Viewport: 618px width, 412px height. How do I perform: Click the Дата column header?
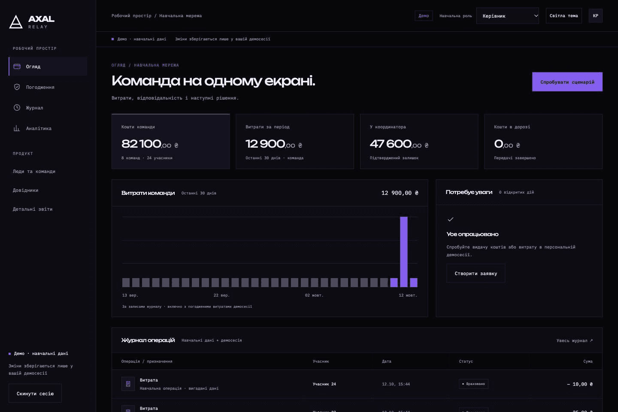[387, 361]
